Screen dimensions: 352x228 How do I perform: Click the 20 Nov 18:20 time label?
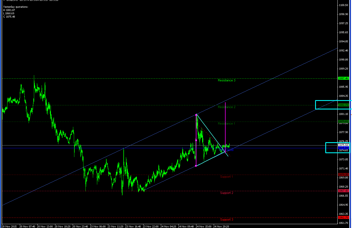[x=62, y=226]
